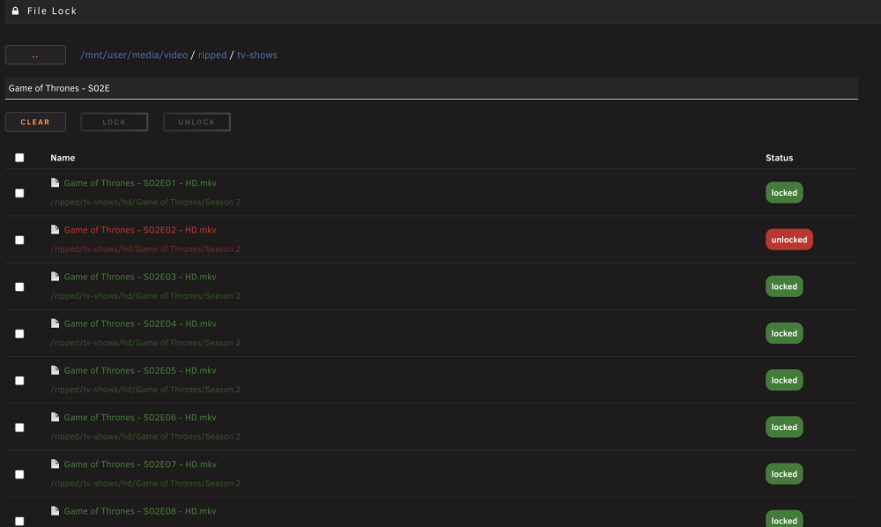Screen dimensions: 881x527
Task: Click the file icon beside S02E07
Action: coord(55,464)
